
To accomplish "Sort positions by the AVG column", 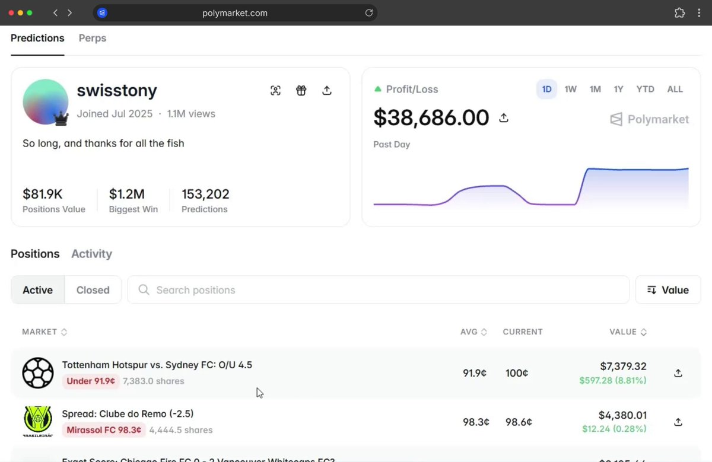I will (473, 332).
